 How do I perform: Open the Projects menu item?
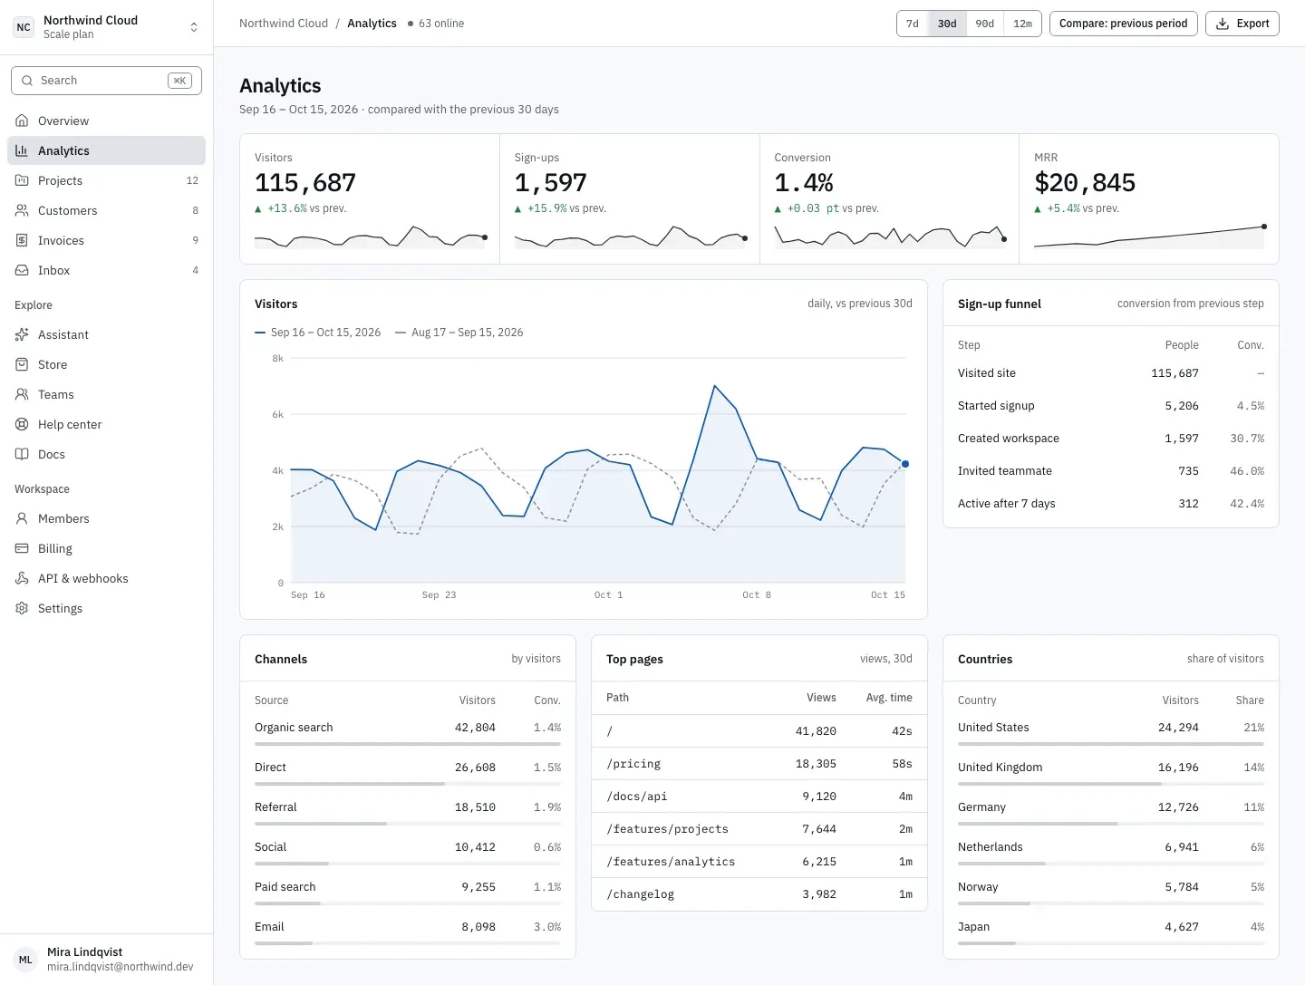tap(107, 180)
